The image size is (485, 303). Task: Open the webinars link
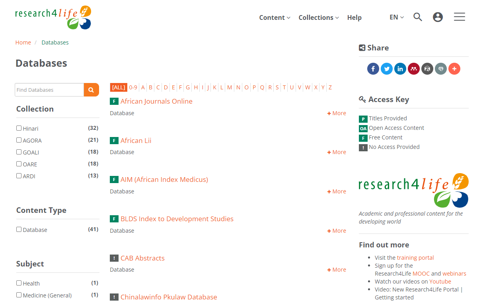[x=454, y=274]
